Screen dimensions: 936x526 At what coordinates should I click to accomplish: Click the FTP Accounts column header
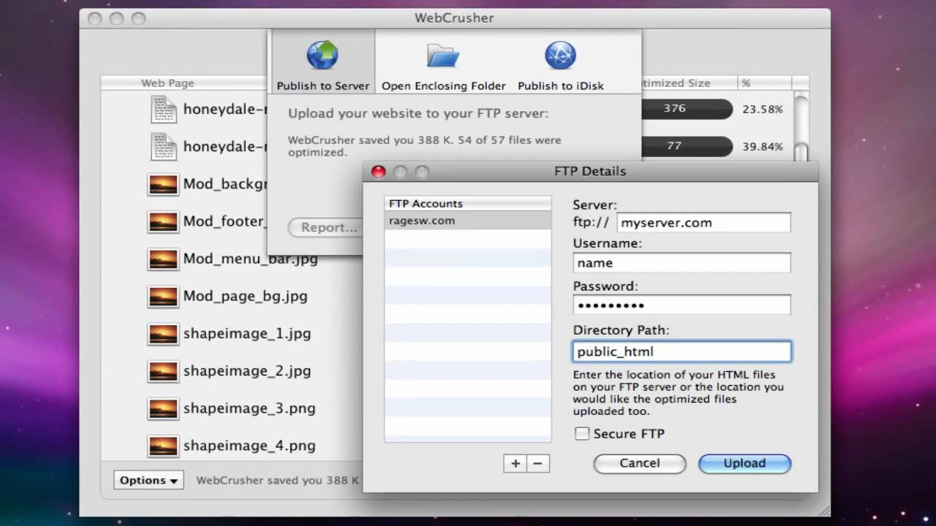click(x=468, y=203)
